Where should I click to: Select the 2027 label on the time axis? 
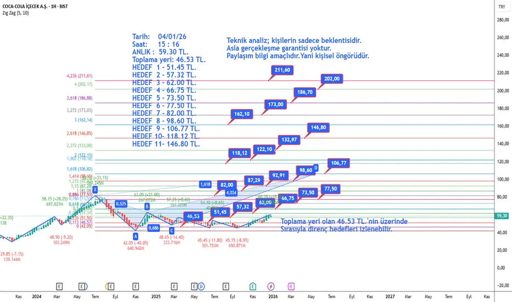pos(390,297)
